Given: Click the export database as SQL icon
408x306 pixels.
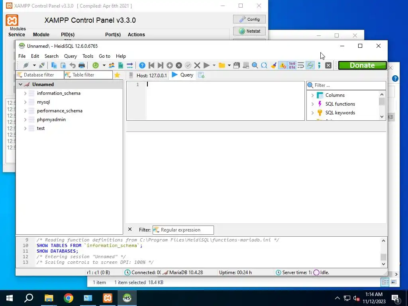Looking at the screenshot, I should coord(120,65).
